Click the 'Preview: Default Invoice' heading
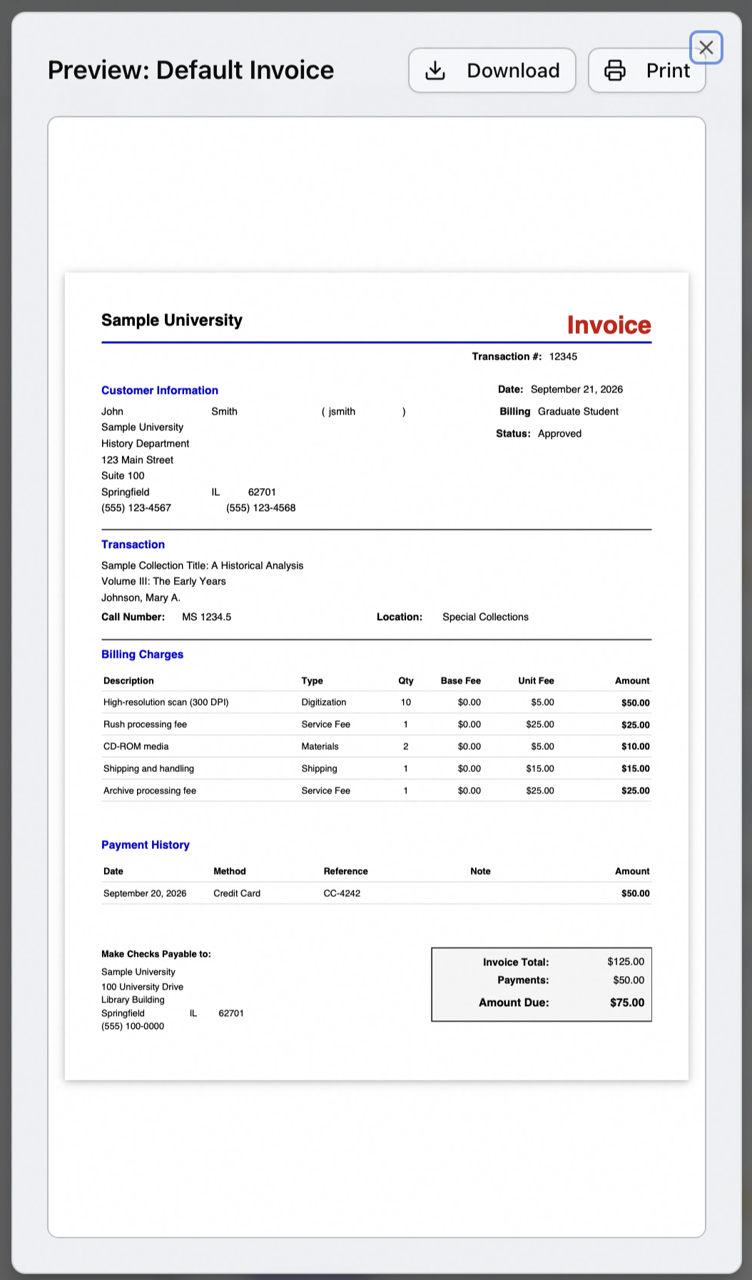752x1280 pixels. [190, 70]
